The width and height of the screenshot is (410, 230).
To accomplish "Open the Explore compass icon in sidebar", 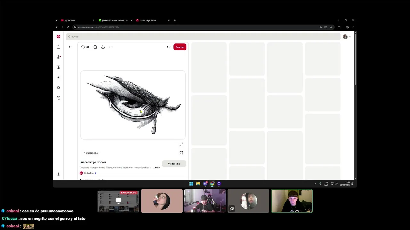I will pyautogui.click(x=58, y=57).
